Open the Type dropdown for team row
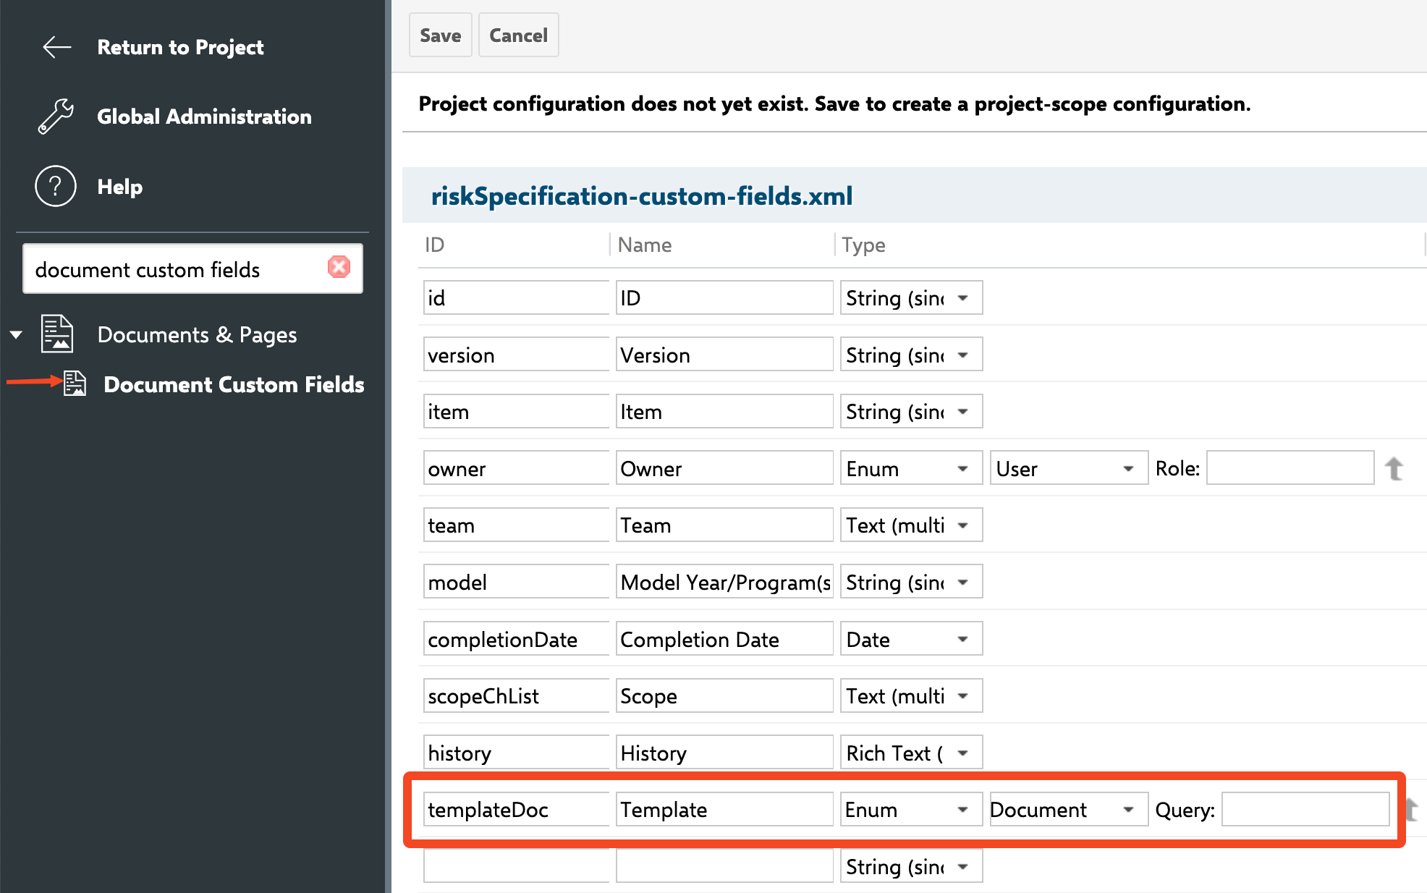This screenshot has width=1427, height=893. tap(911, 525)
